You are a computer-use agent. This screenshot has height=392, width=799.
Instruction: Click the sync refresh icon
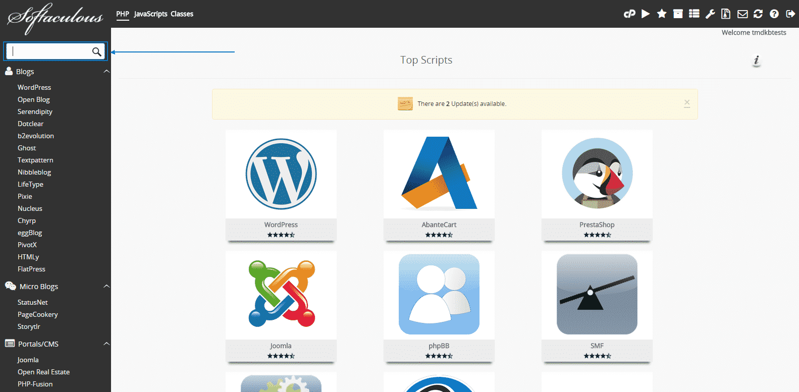(x=758, y=14)
